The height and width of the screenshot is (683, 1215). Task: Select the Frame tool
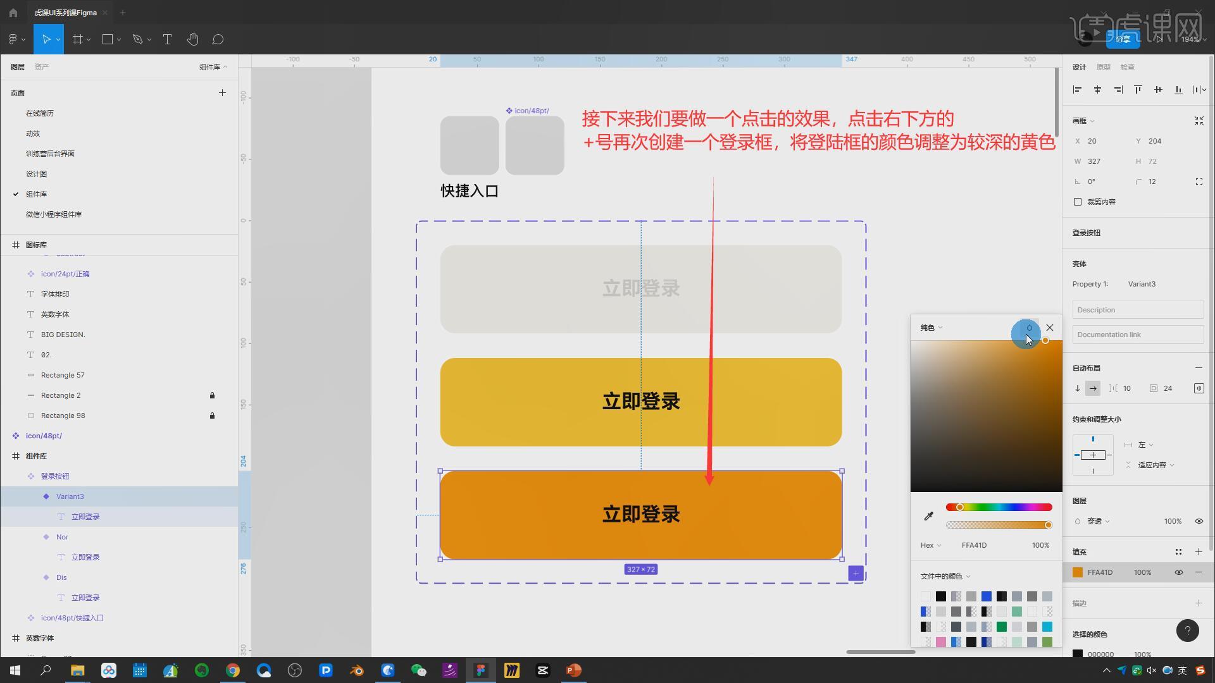[x=78, y=39]
